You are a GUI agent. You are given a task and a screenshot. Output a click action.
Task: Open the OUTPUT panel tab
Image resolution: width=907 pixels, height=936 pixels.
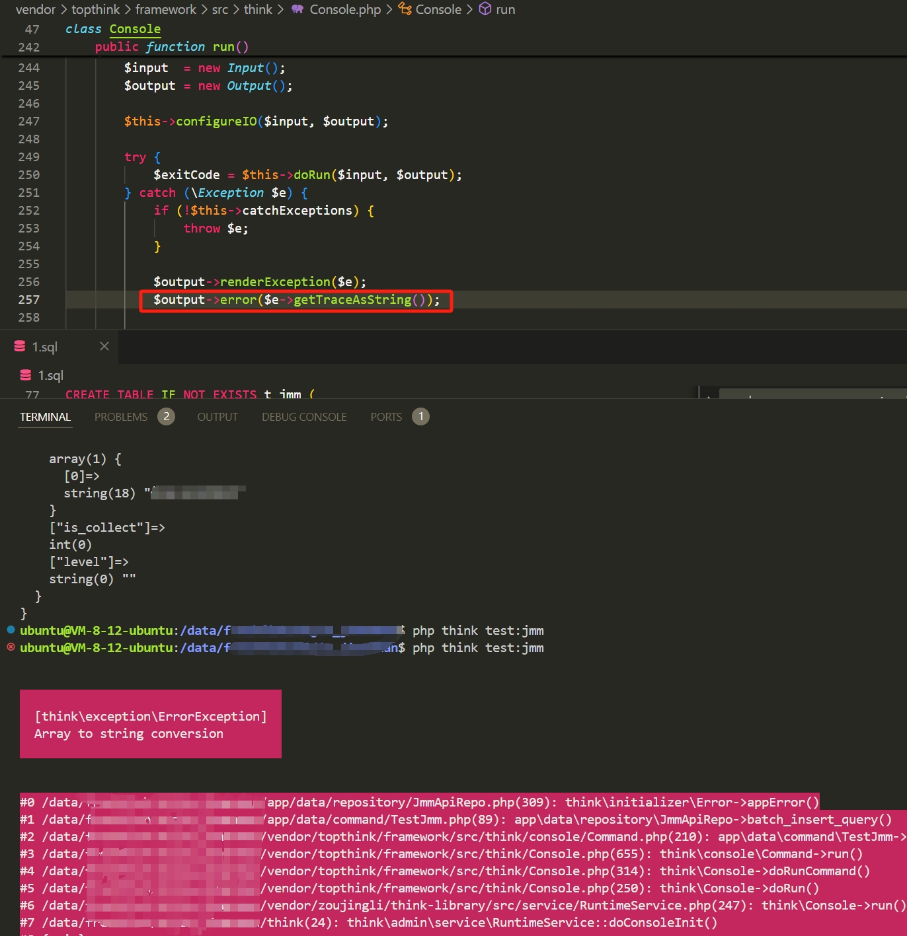coord(217,417)
